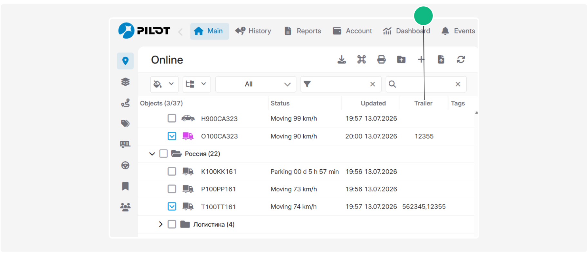
Task: Open the steering wheel drivers icon in sidebar
Action: (x=125, y=165)
